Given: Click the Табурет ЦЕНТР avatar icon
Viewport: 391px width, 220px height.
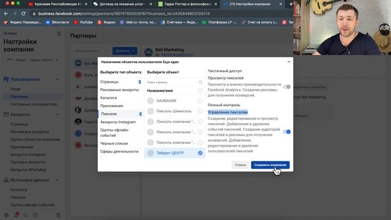Looking at the screenshot, I should point(150,153).
